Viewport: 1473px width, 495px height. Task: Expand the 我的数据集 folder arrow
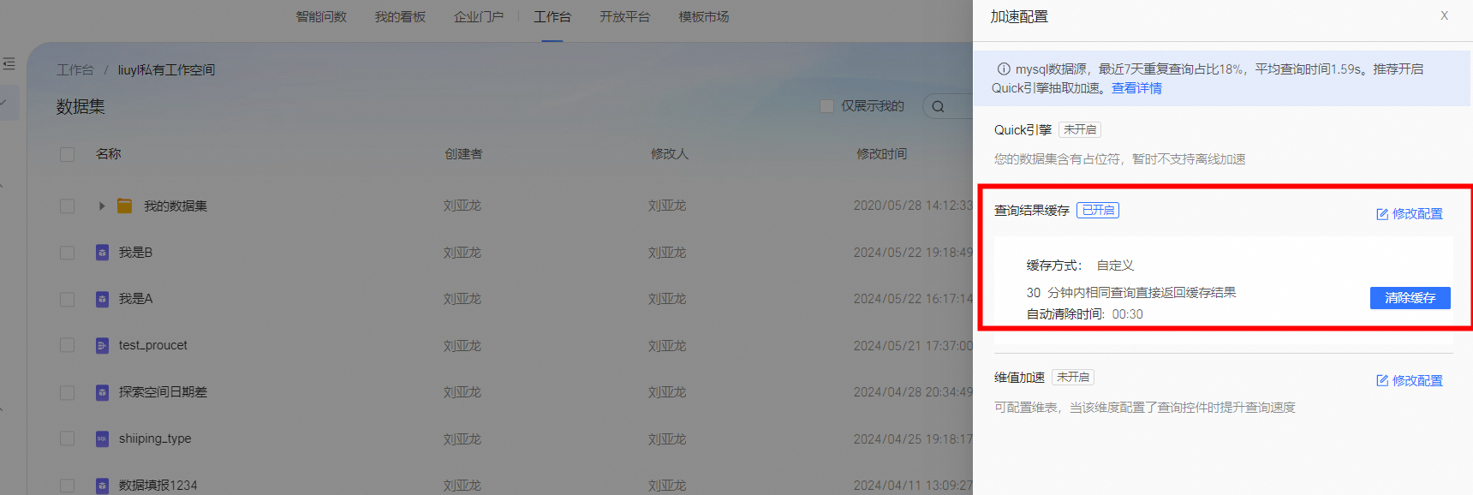pos(102,206)
